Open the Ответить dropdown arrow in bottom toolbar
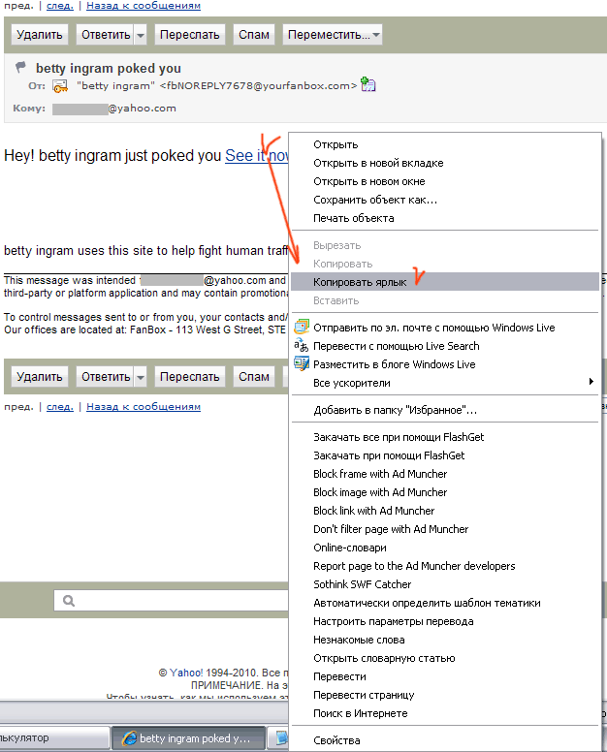The height and width of the screenshot is (752, 607). pyautogui.click(x=140, y=377)
